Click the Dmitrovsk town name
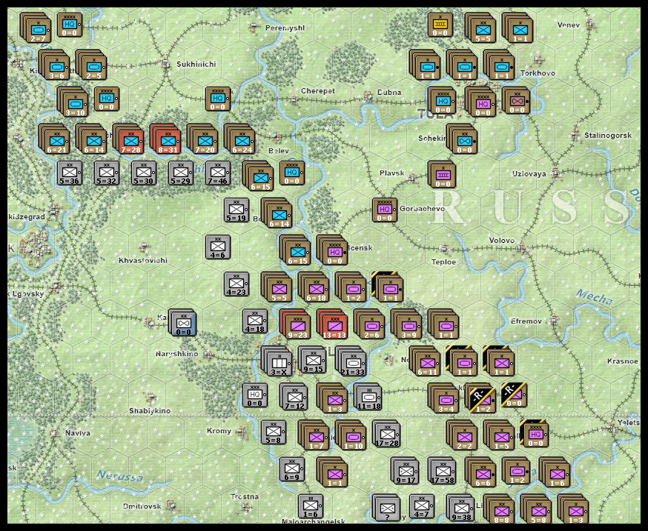The image size is (648, 531). [x=142, y=506]
